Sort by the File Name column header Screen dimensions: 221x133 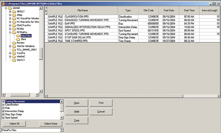point(83,10)
